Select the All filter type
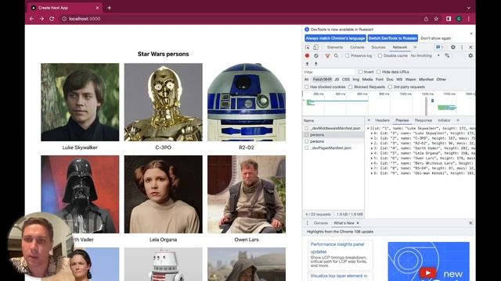Viewport: 501px width, 281px height. click(306, 80)
